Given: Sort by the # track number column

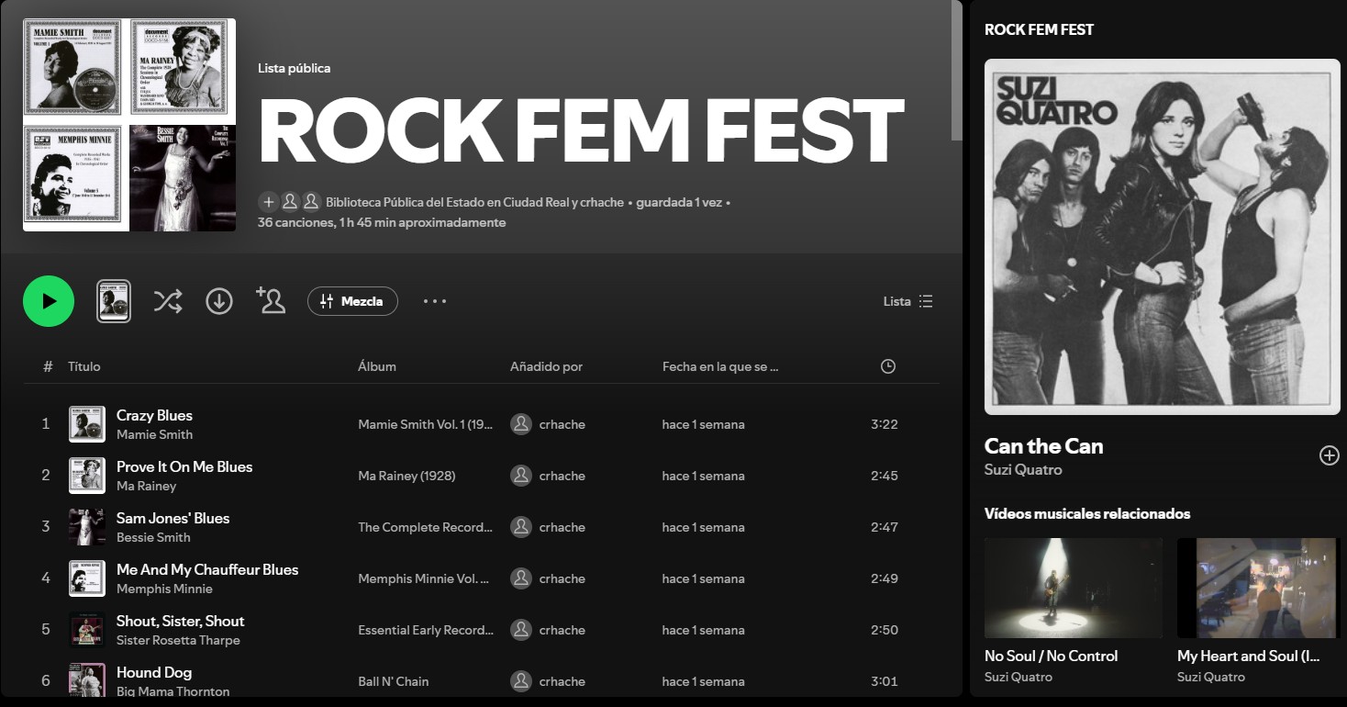Looking at the screenshot, I should click(48, 366).
